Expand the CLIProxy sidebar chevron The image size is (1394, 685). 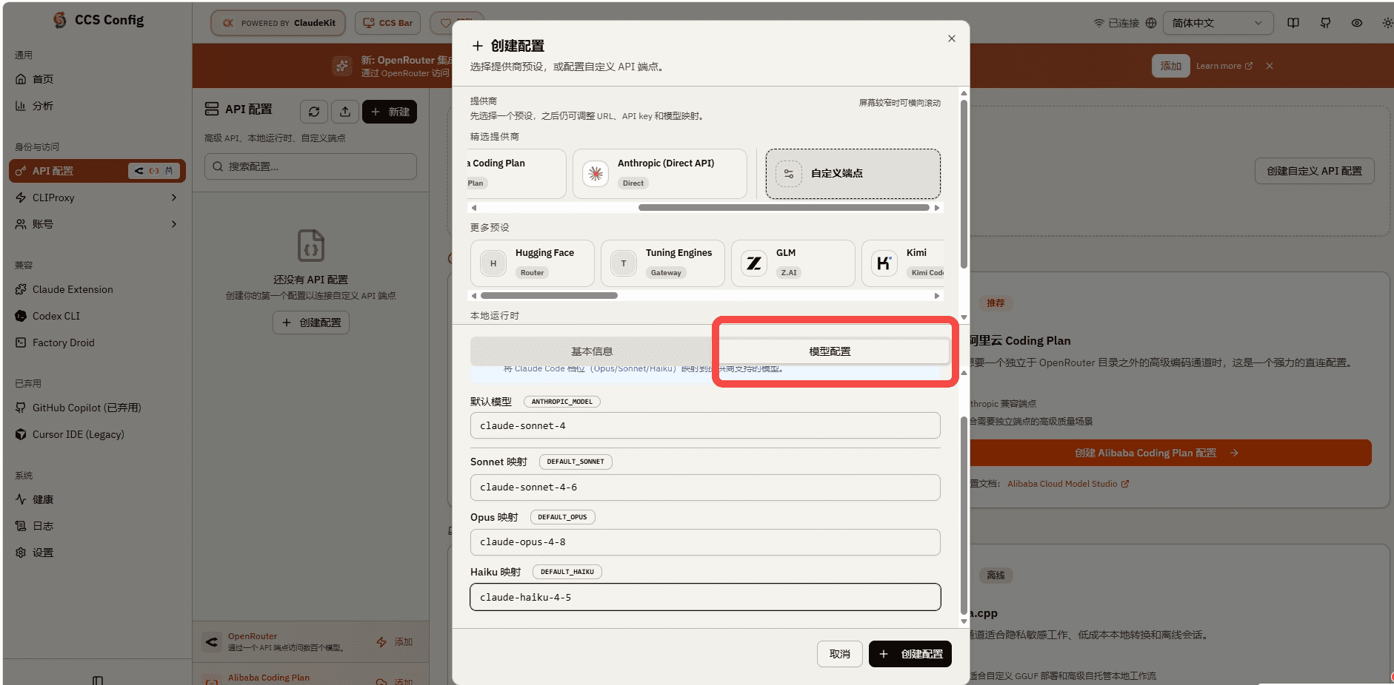click(174, 198)
